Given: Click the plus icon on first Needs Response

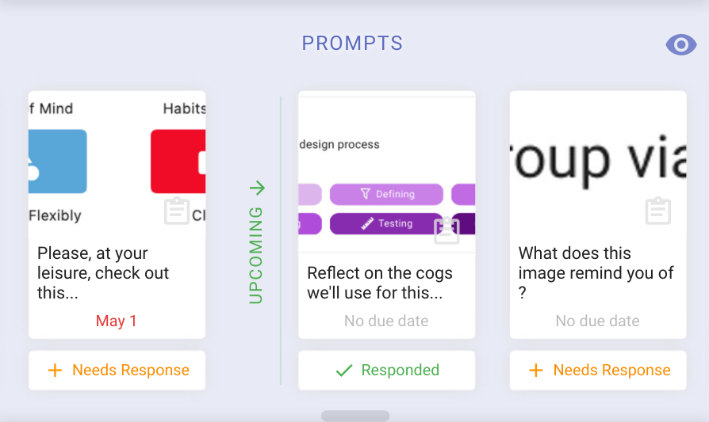Looking at the screenshot, I should [x=56, y=370].
